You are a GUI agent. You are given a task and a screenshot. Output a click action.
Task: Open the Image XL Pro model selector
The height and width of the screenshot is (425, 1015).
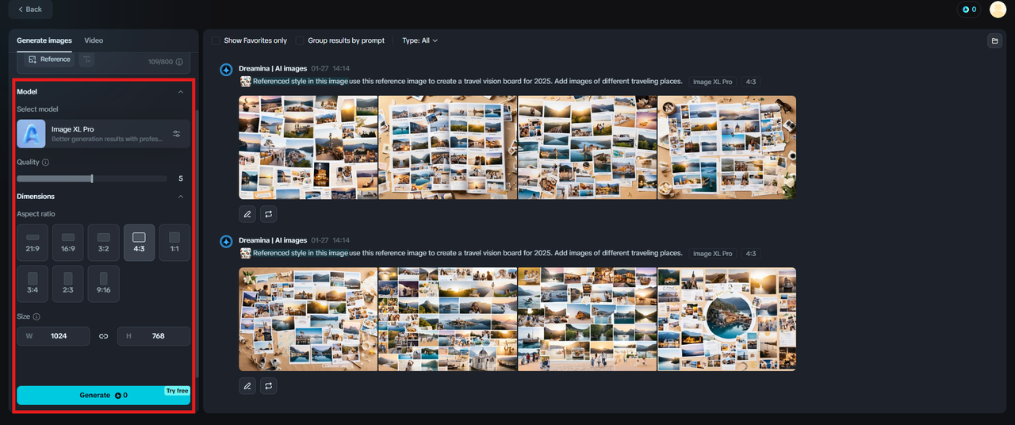click(x=104, y=134)
